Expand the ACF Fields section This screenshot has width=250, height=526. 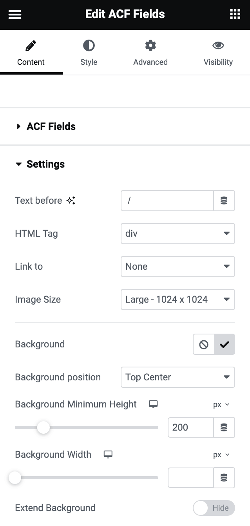[x=51, y=126]
